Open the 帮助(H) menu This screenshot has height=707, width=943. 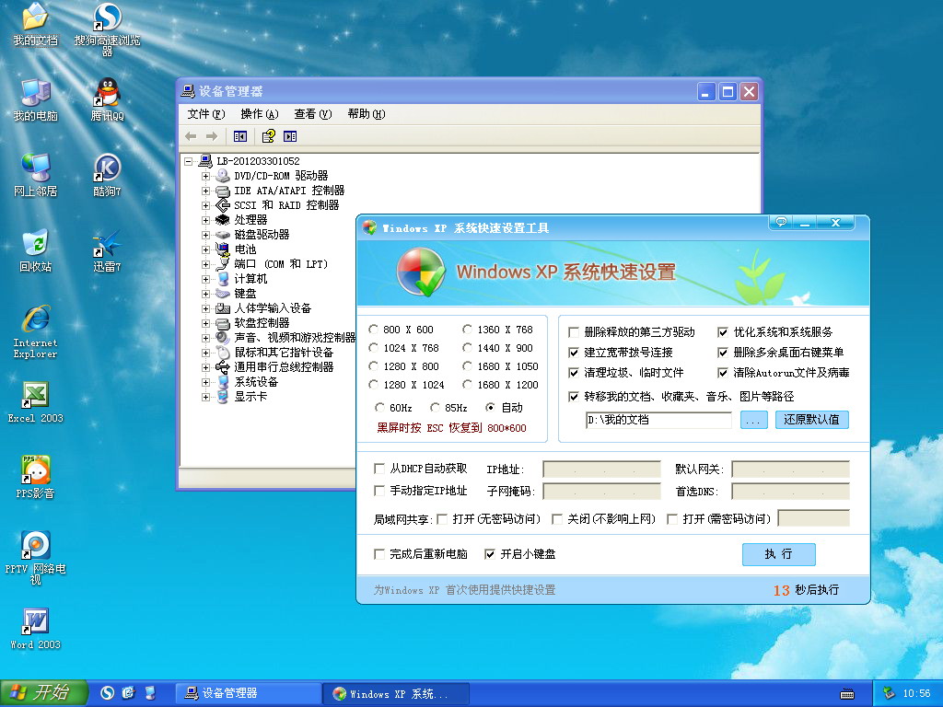click(367, 114)
